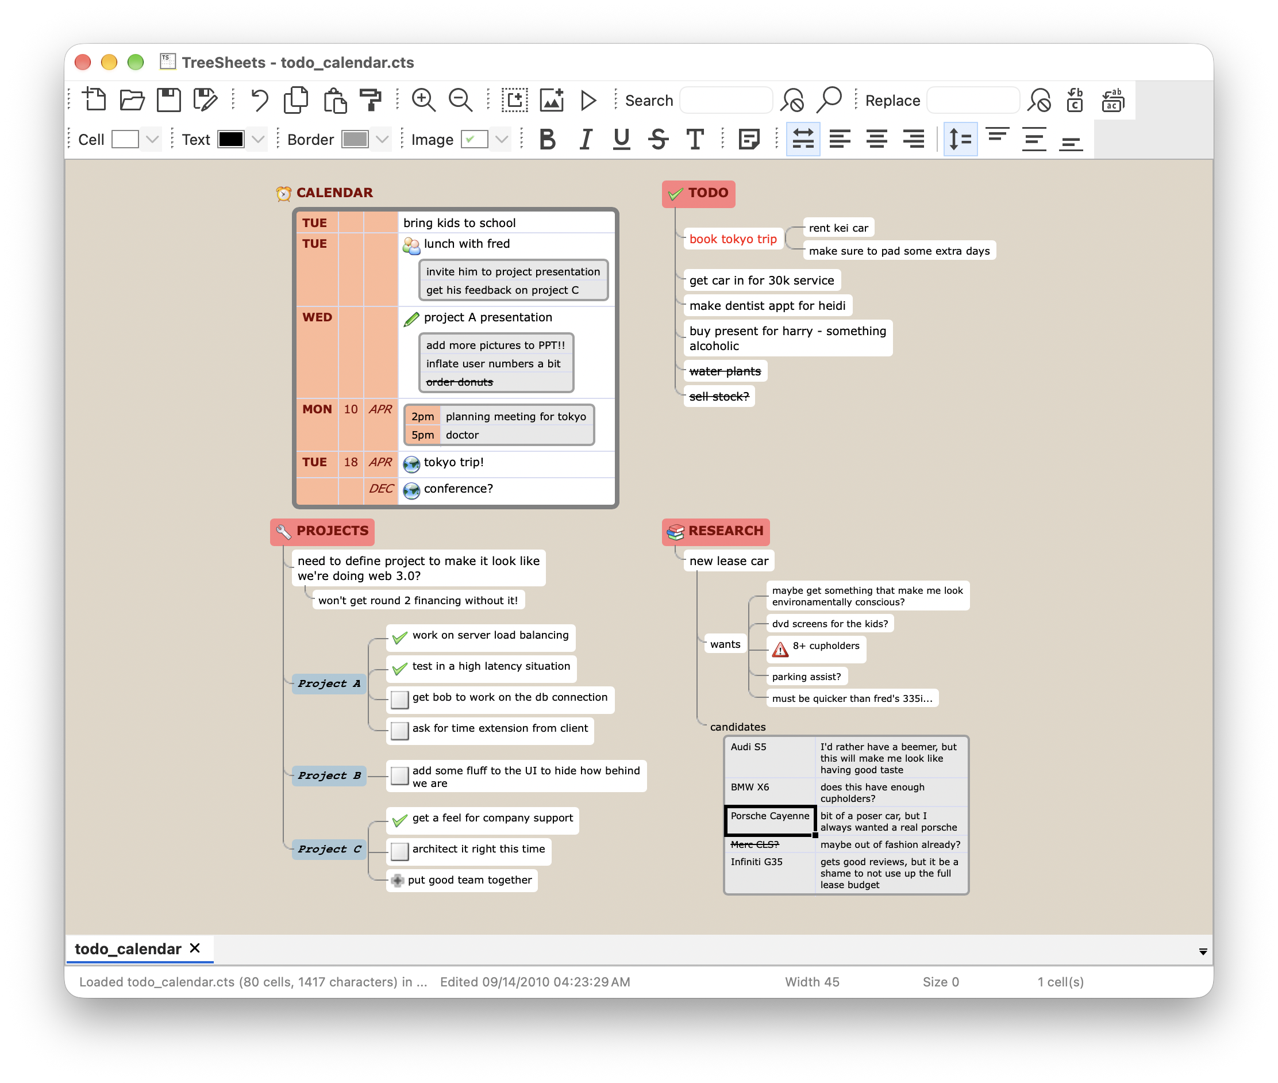This screenshot has height=1083, width=1278.
Task: Select the RESEARCH heading cell
Action: click(715, 531)
